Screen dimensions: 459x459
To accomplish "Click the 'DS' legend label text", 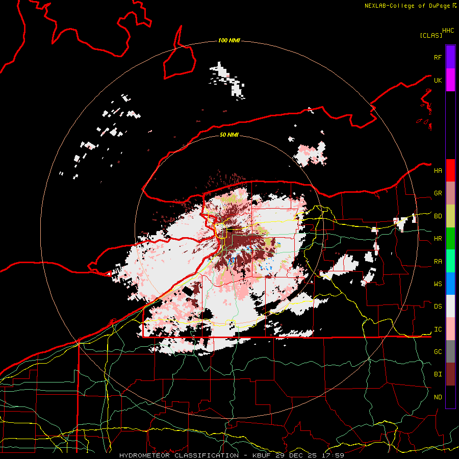I will pos(438,307).
